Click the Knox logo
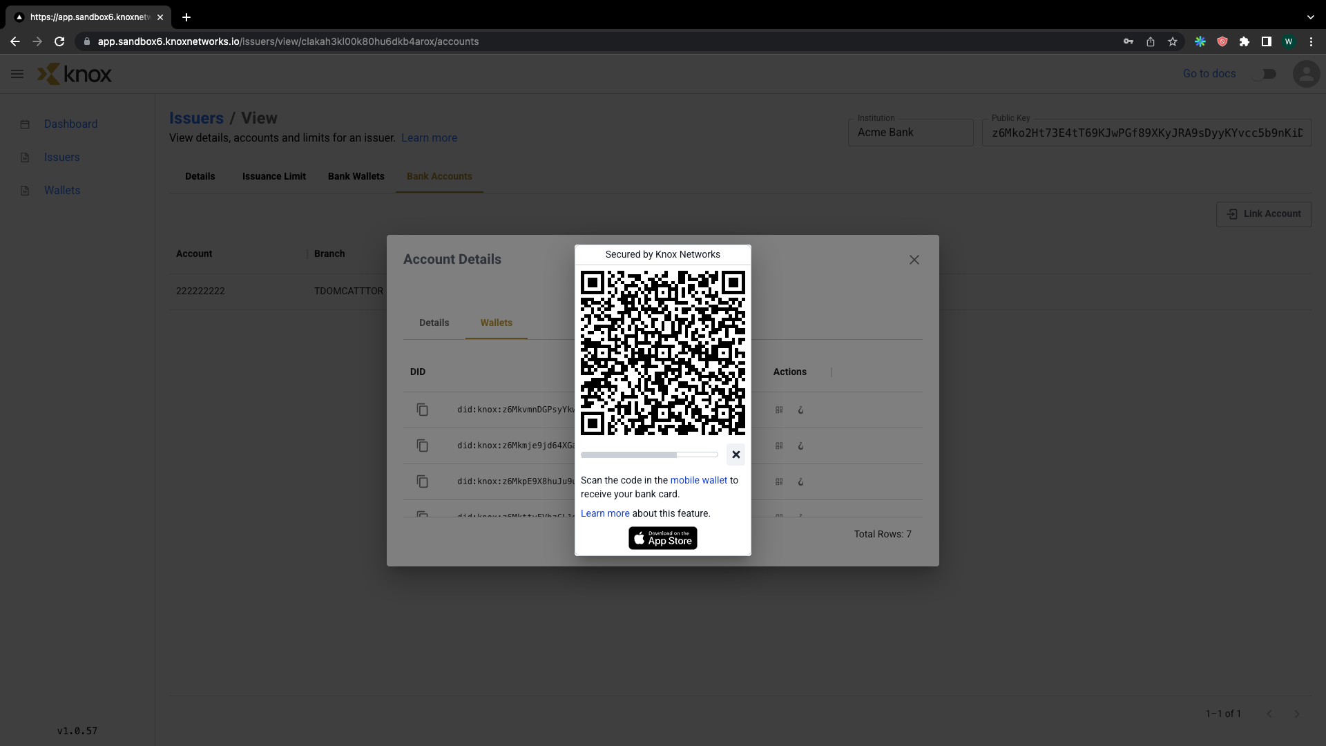1326x746 pixels. [74, 74]
